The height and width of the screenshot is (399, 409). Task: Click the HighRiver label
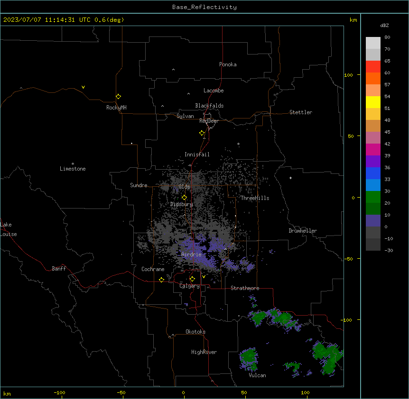(204, 352)
